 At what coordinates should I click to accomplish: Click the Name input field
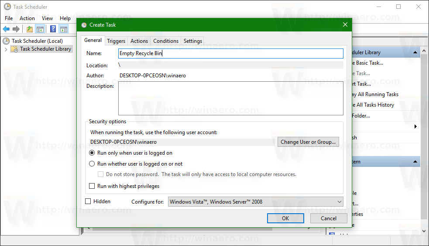[x=230, y=53]
